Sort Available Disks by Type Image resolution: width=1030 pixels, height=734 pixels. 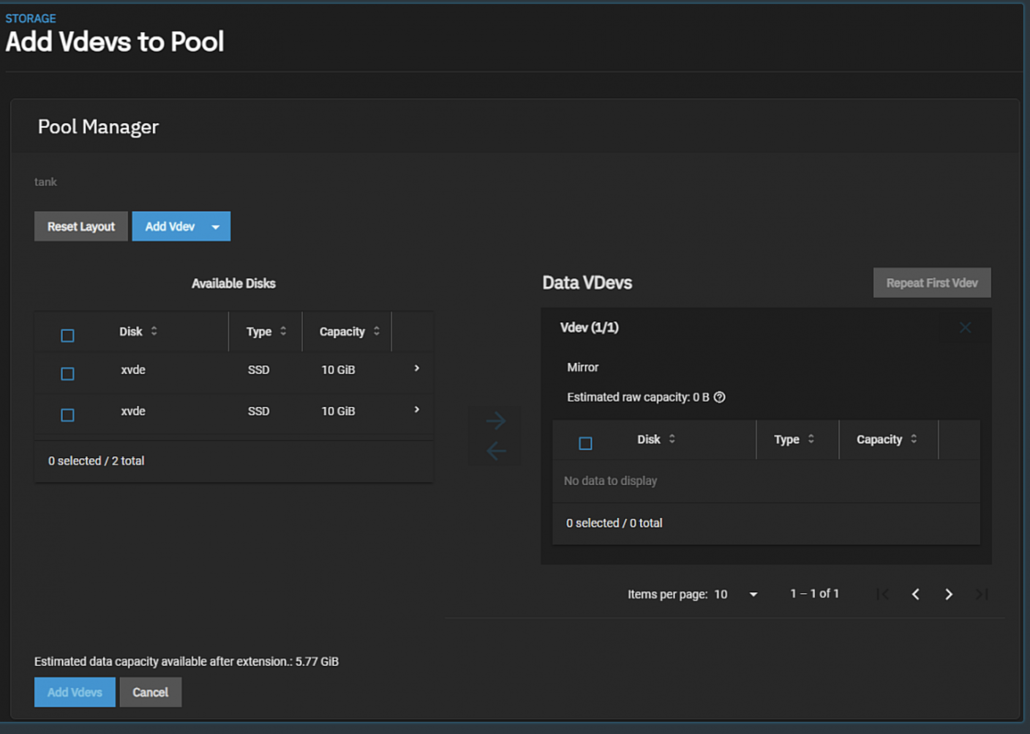tap(266, 332)
